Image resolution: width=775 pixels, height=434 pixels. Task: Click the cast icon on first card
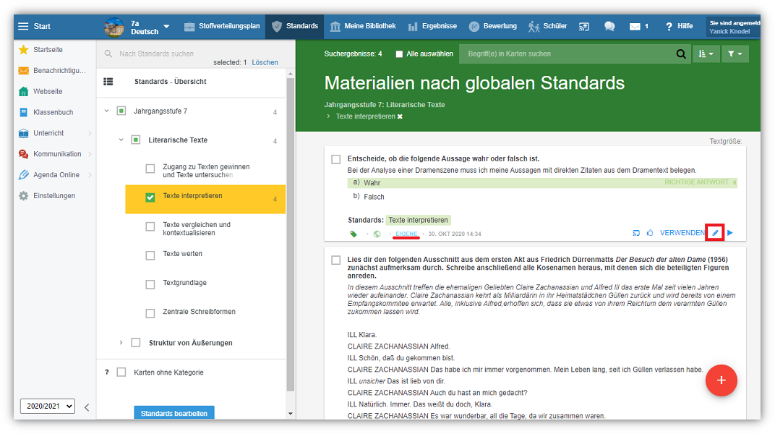(636, 233)
